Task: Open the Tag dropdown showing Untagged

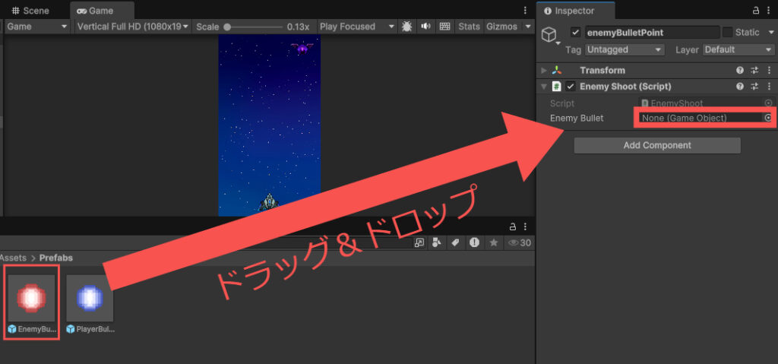Action: [626, 50]
